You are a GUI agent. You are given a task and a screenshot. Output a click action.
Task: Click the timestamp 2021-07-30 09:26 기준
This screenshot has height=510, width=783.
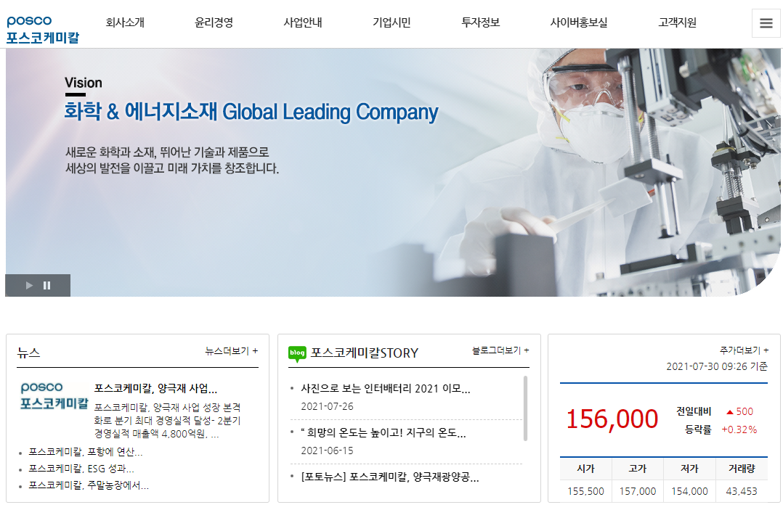pos(717,366)
